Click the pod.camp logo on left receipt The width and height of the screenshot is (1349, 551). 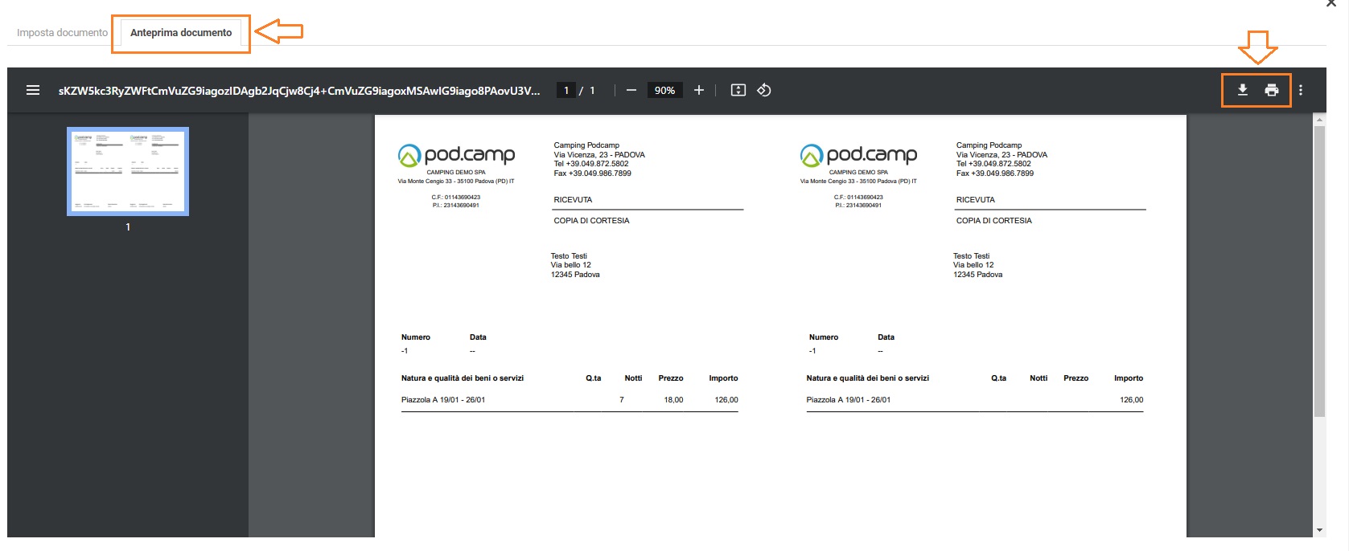[x=456, y=154]
